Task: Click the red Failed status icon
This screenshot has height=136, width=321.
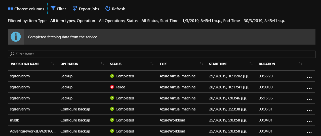Action: [x=112, y=87]
